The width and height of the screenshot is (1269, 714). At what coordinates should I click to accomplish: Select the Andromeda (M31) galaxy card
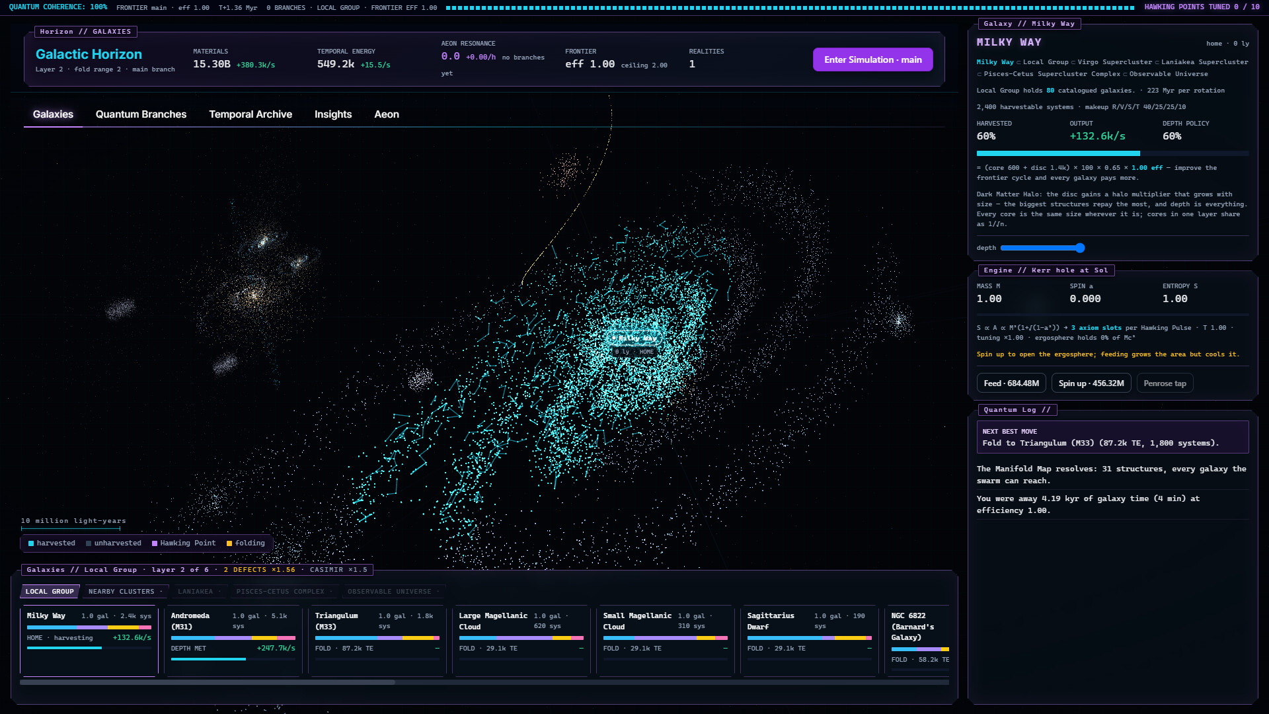[x=233, y=640]
